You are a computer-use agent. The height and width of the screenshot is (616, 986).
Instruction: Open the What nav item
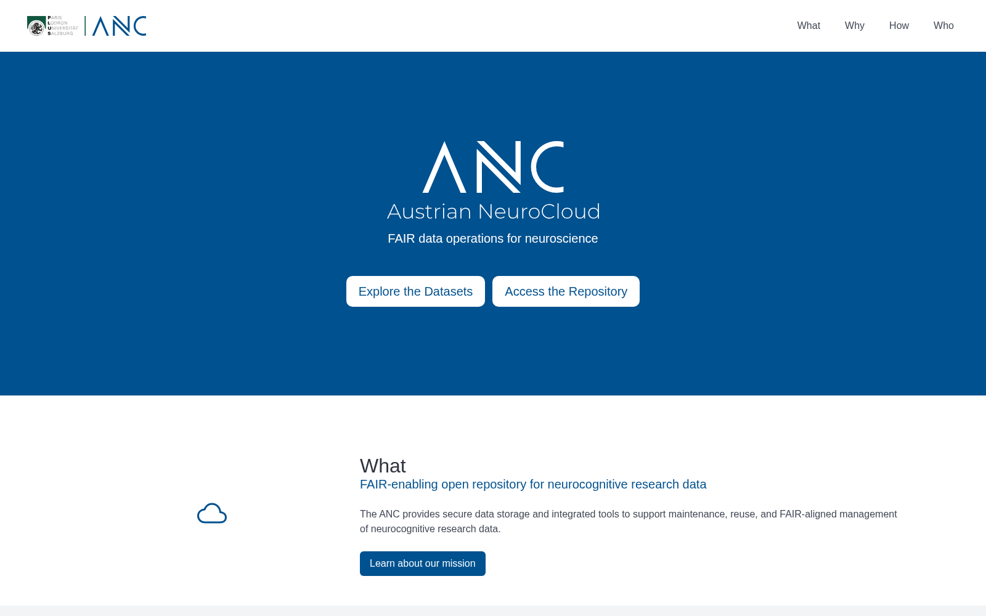(809, 26)
